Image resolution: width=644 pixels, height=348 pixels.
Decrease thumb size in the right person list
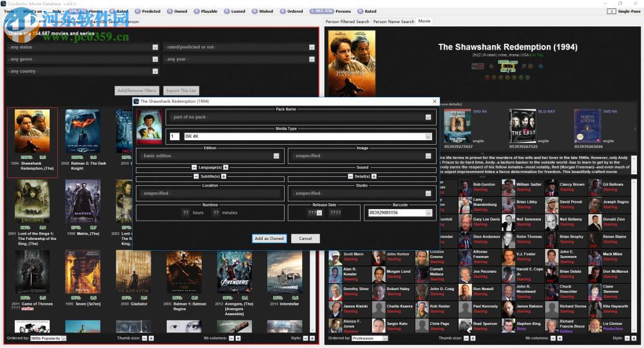pyautogui.click(x=466, y=338)
